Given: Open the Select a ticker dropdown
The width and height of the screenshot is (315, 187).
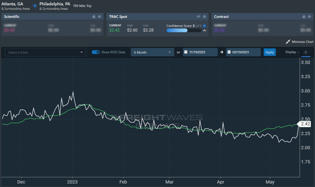Looking at the screenshot, I should pos(46,52).
